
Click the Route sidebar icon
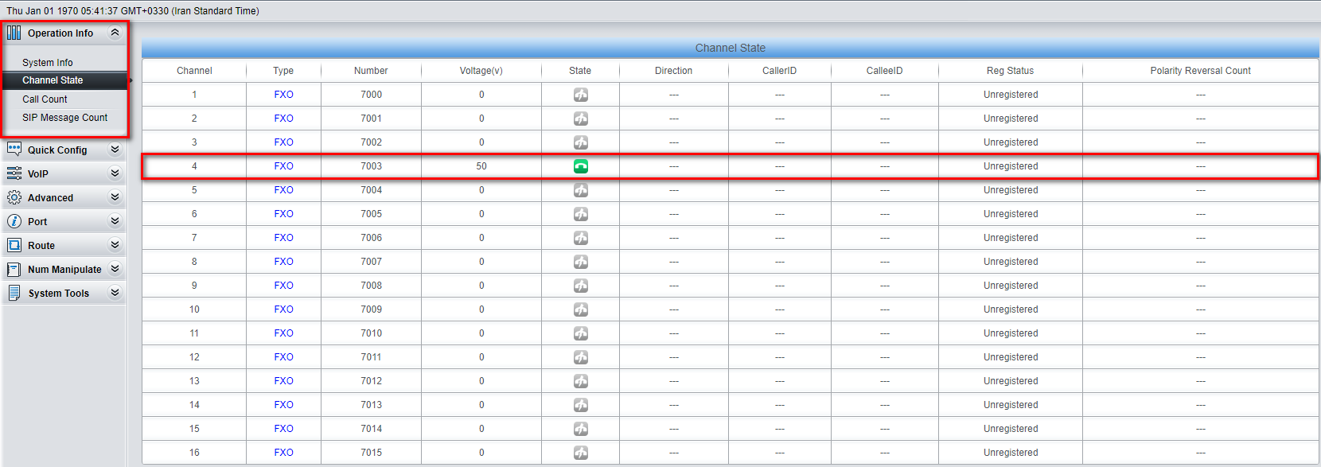pos(14,245)
